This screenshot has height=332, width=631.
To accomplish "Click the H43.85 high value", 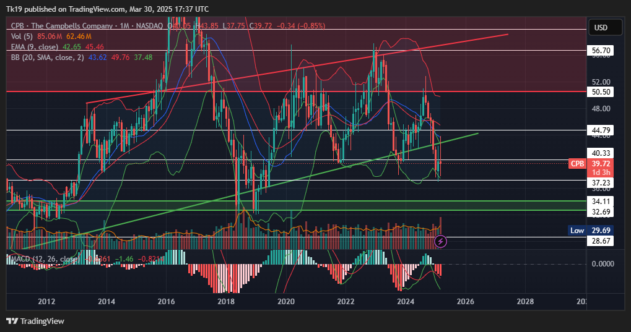I will point(206,26).
